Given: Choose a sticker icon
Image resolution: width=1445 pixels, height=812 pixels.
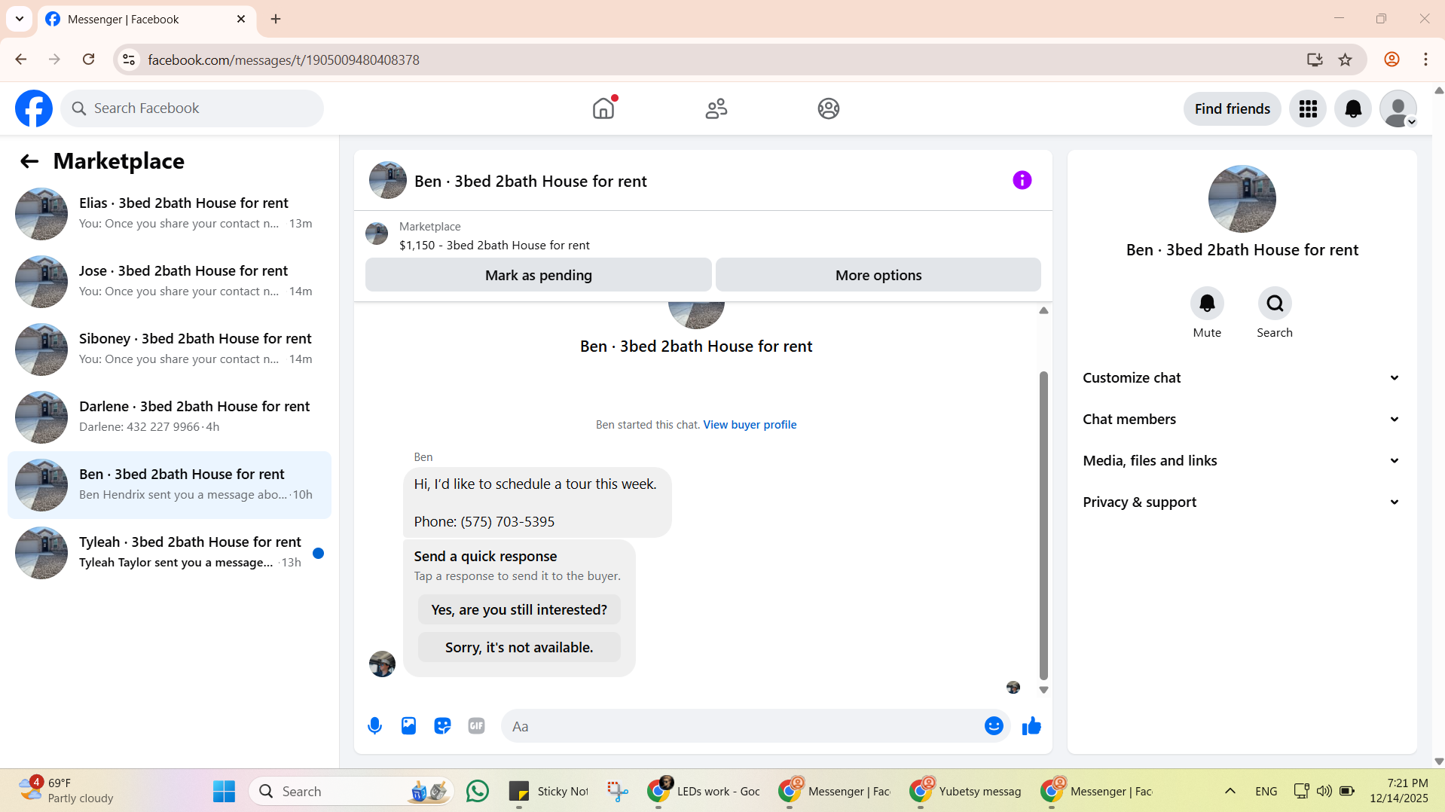Looking at the screenshot, I should point(442,726).
